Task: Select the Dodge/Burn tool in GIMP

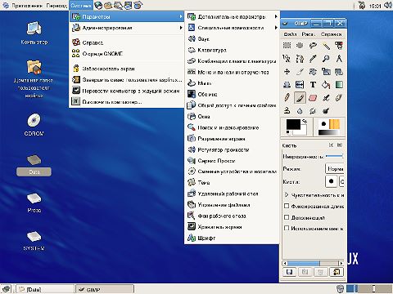Action: click(326, 111)
